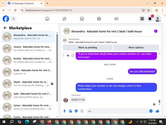Select the Messenger Facebook browser tab
Image resolution: width=166 pixels, height=125 pixels.
click(x=25, y=3)
